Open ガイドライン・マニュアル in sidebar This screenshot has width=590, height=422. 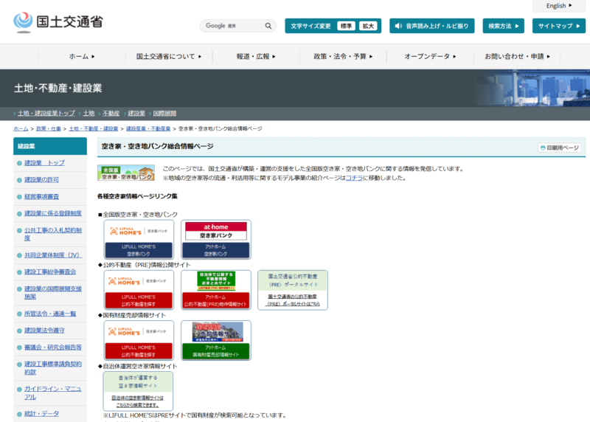coord(52,392)
